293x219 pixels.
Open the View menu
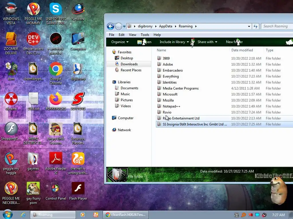pos(132,35)
